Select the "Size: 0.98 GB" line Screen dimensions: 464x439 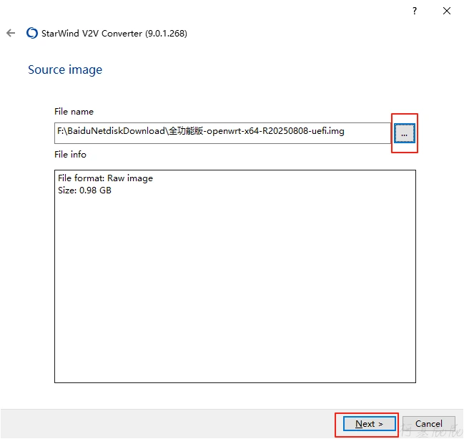(84, 190)
